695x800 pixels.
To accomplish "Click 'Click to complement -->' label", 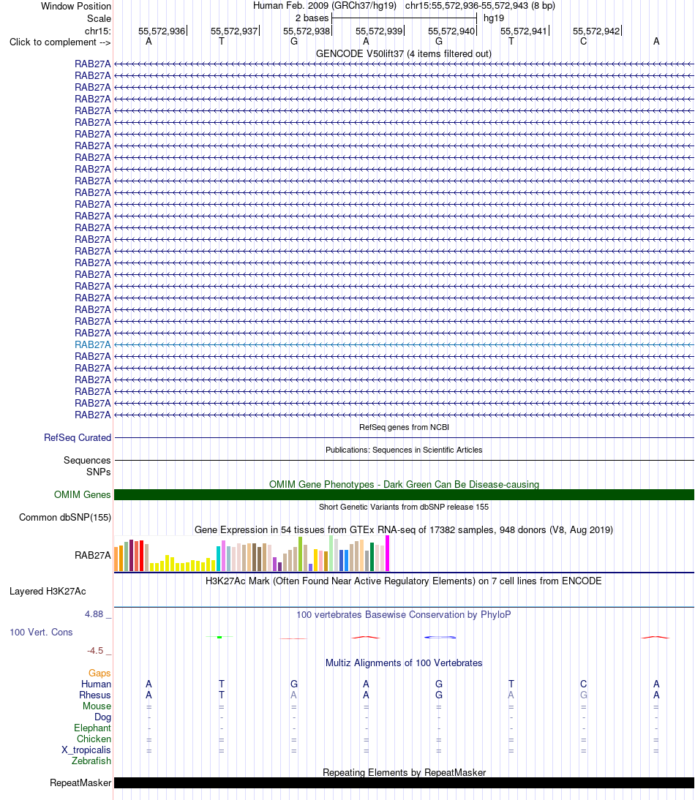I will pos(60,42).
